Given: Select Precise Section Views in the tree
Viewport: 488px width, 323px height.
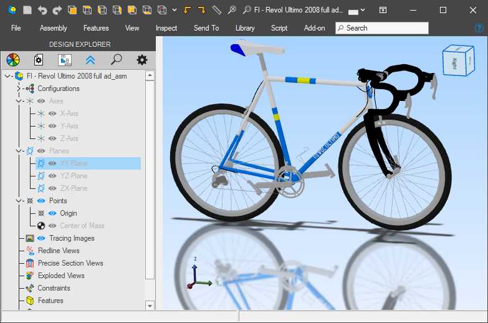Looking at the screenshot, I should (x=70, y=263).
